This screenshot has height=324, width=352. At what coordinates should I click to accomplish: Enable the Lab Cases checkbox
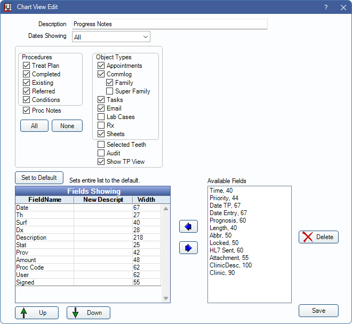tap(101, 117)
